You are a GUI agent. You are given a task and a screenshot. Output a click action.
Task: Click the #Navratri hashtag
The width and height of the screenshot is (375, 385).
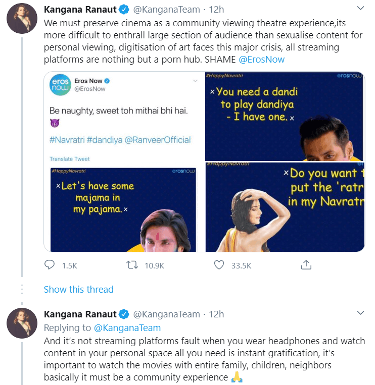(67, 140)
